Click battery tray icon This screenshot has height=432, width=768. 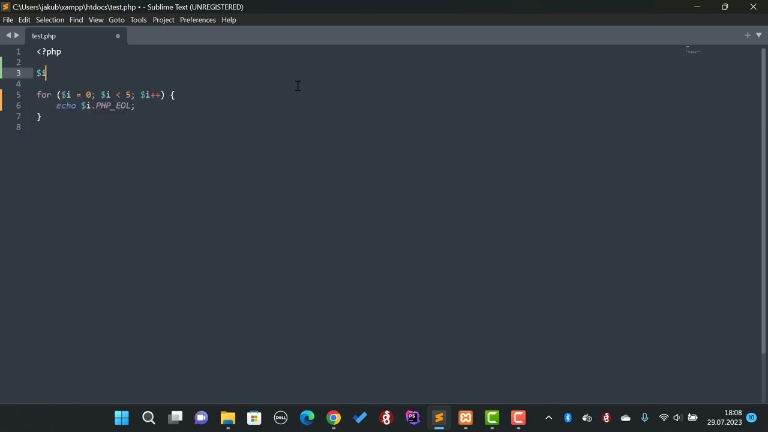click(x=692, y=418)
